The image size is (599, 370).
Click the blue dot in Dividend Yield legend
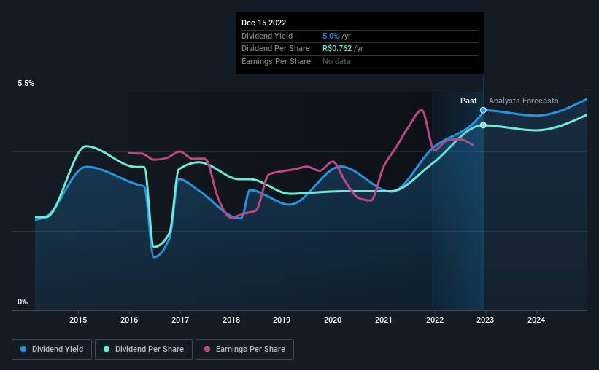coord(23,349)
